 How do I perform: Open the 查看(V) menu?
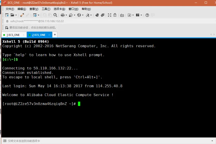[34, 9]
